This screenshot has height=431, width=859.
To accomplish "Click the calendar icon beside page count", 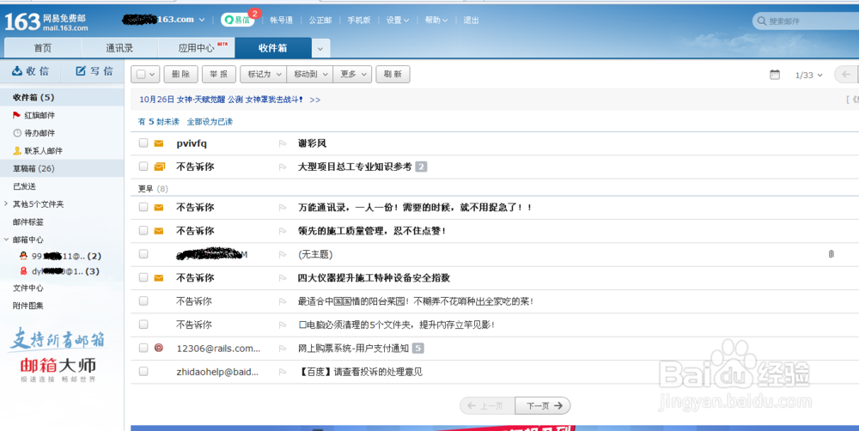I will pos(775,75).
